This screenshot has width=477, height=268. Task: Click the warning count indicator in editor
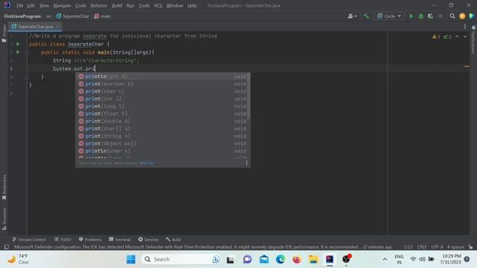pyautogui.click(x=436, y=36)
